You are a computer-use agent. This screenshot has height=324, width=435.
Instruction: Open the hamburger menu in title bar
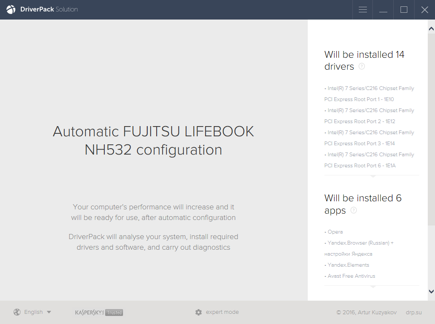363,10
